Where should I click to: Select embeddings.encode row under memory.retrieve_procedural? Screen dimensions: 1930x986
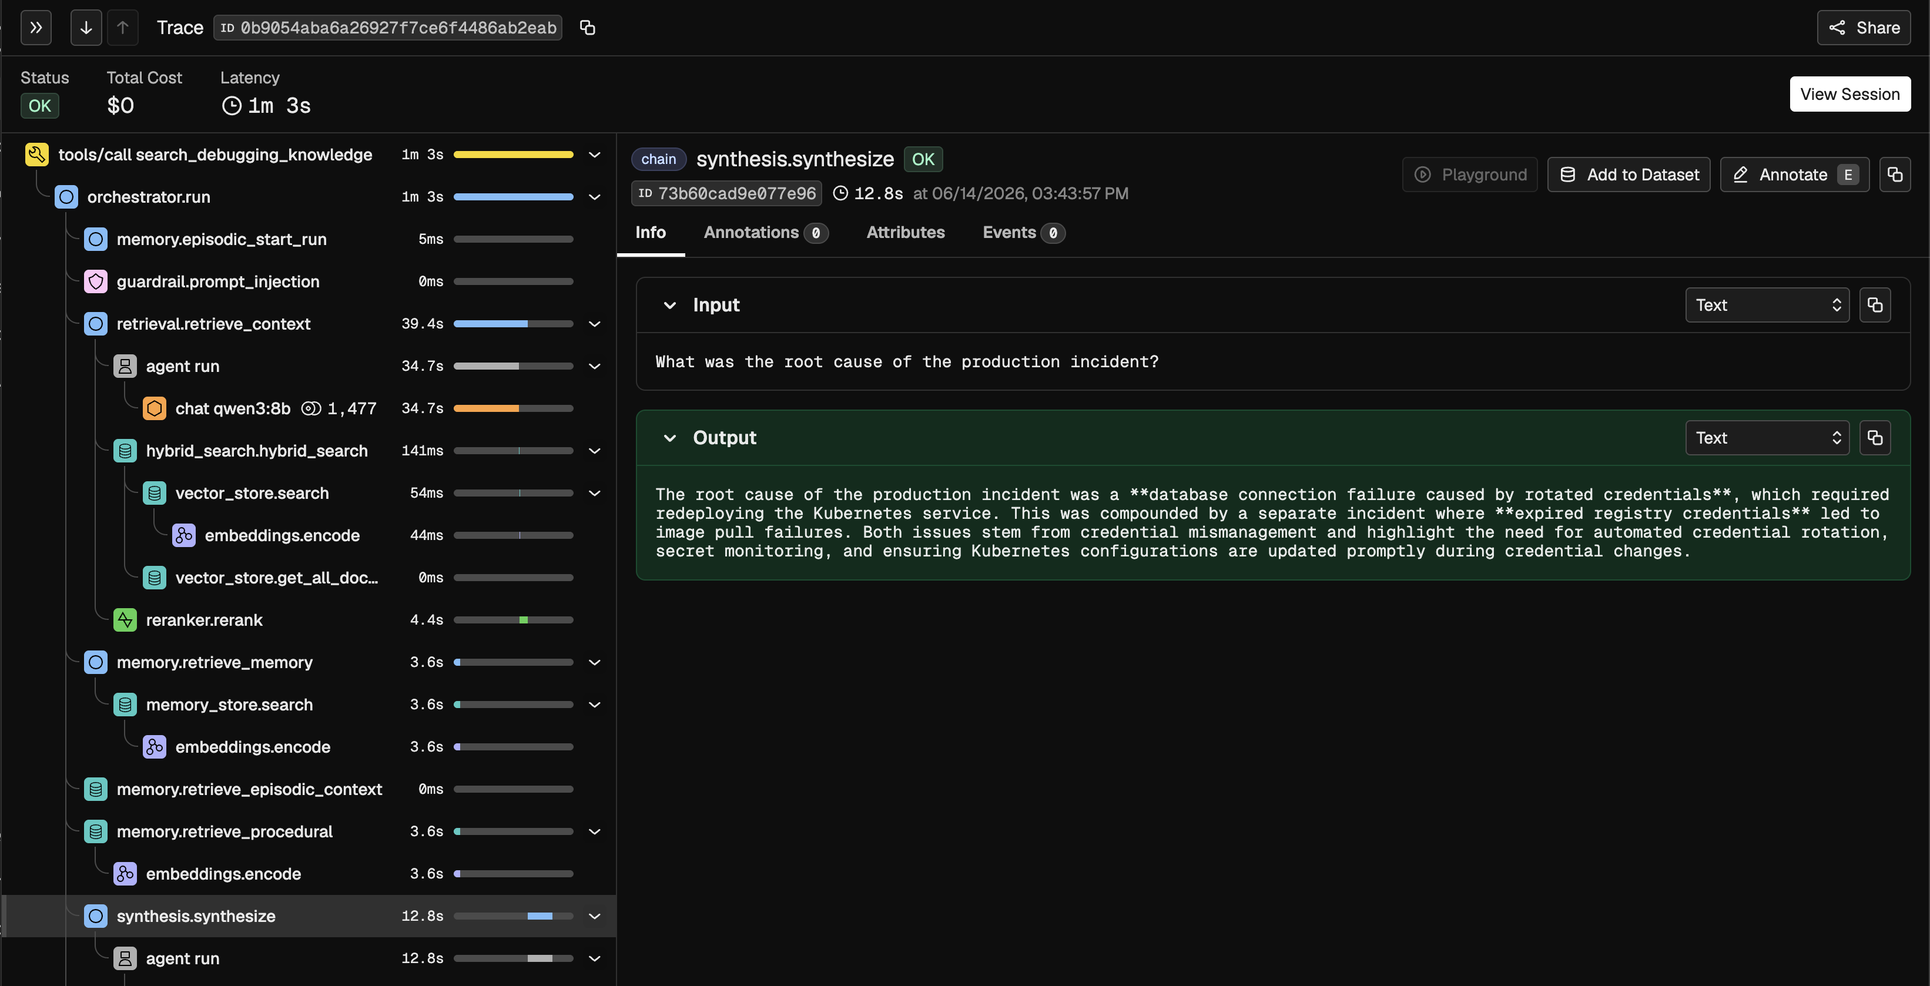coord(309,874)
